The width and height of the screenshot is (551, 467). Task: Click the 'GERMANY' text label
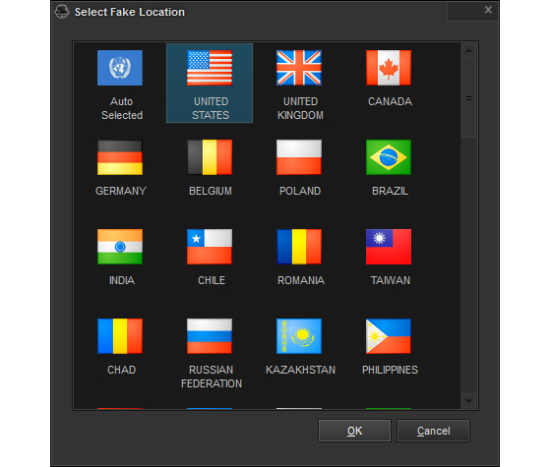point(121,191)
